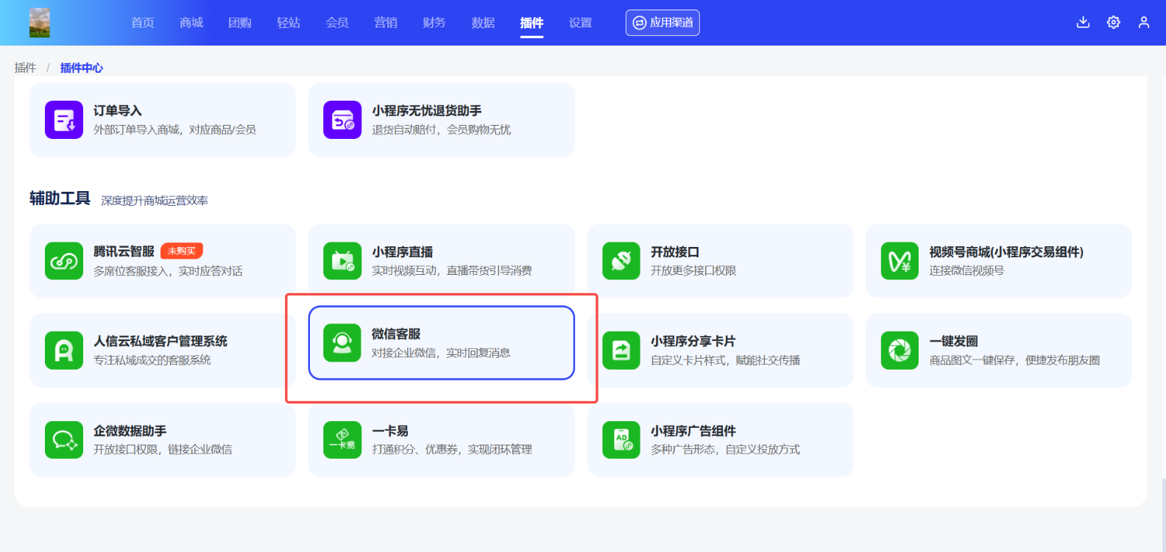Screen dimensions: 1166x552
Task: Select the 一键发圈 shutter icon
Action: [x=900, y=351]
